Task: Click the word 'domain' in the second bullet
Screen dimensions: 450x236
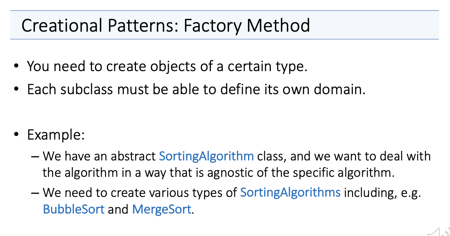Action: [338, 90]
